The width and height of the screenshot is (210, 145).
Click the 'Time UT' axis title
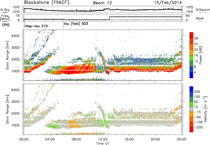tap(103, 143)
